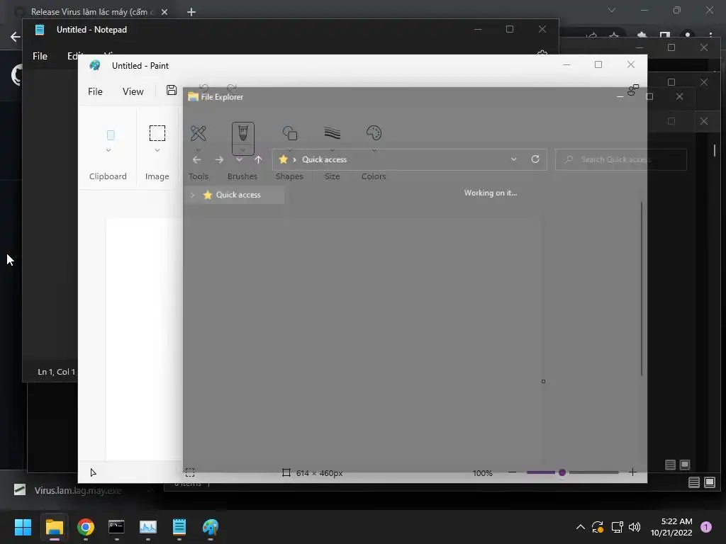Open the command prompt taskbar icon
This screenshot has width=726, height=544.
(116, 527)
